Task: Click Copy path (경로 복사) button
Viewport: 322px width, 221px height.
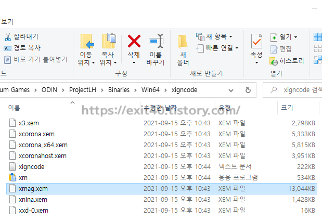Action: [22, 48]
